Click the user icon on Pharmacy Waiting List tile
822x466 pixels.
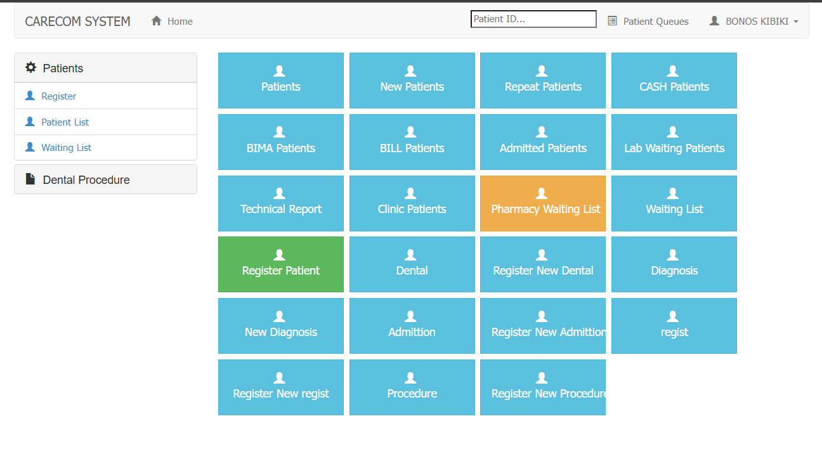coord(542,193)
